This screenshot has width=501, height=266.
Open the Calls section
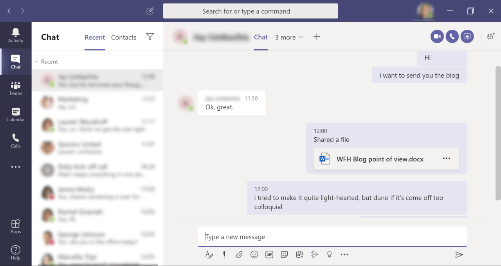[x=16, y=141]
